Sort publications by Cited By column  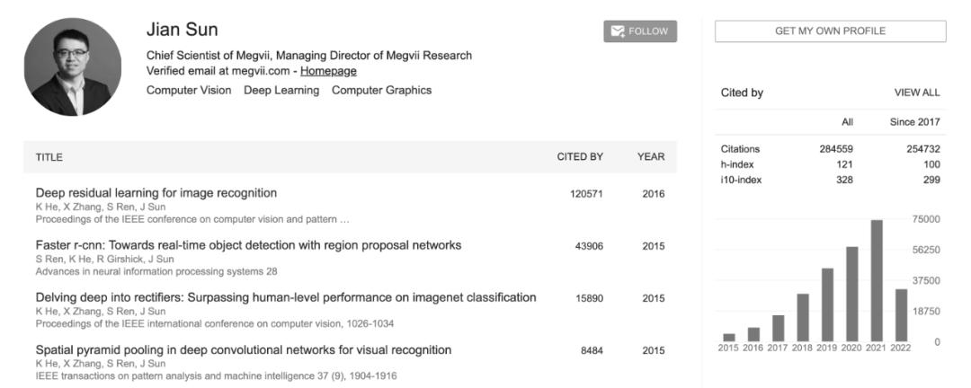click(580, 157)
